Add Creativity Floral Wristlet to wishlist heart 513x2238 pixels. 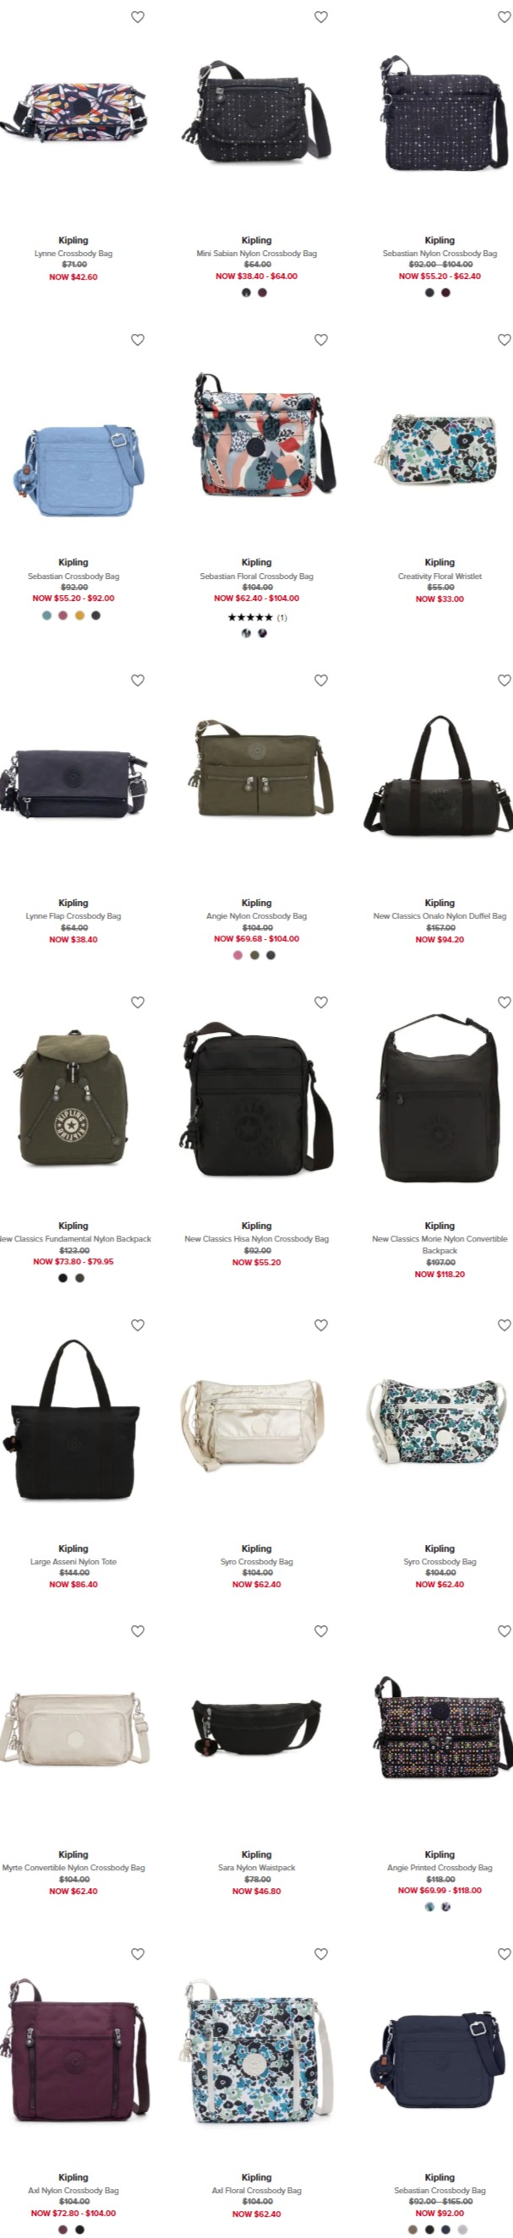505,340
